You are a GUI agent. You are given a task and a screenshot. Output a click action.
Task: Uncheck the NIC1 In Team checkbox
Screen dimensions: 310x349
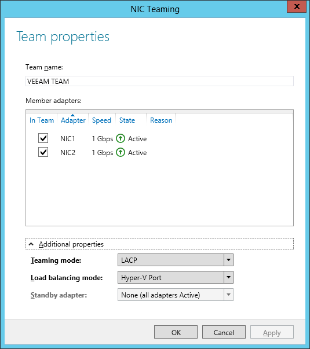[x=43, y=138]
